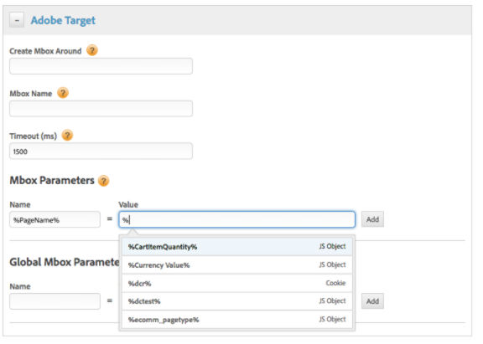Screen dimensions: 483x344
Task: Click the Global Mbox Parameters Name field
Action: tap(55, 301)
